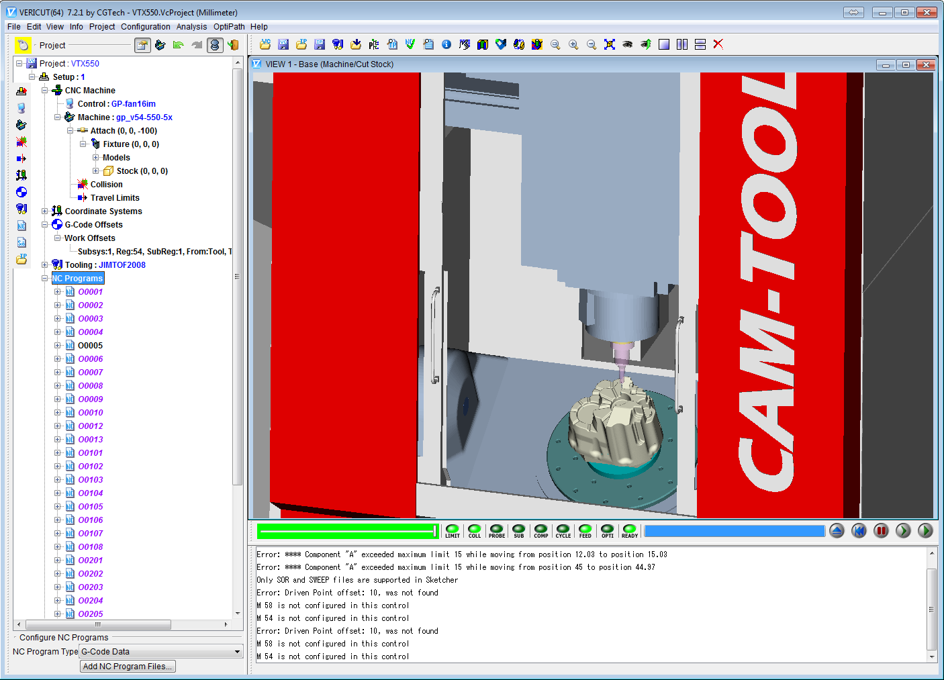
Task: Adjust the green animation speed slider
Action: click(x=348, y=531)
